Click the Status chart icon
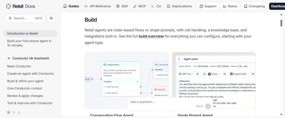Image resolution: width=285 pixels, height=118 pixels. [225, 6]
